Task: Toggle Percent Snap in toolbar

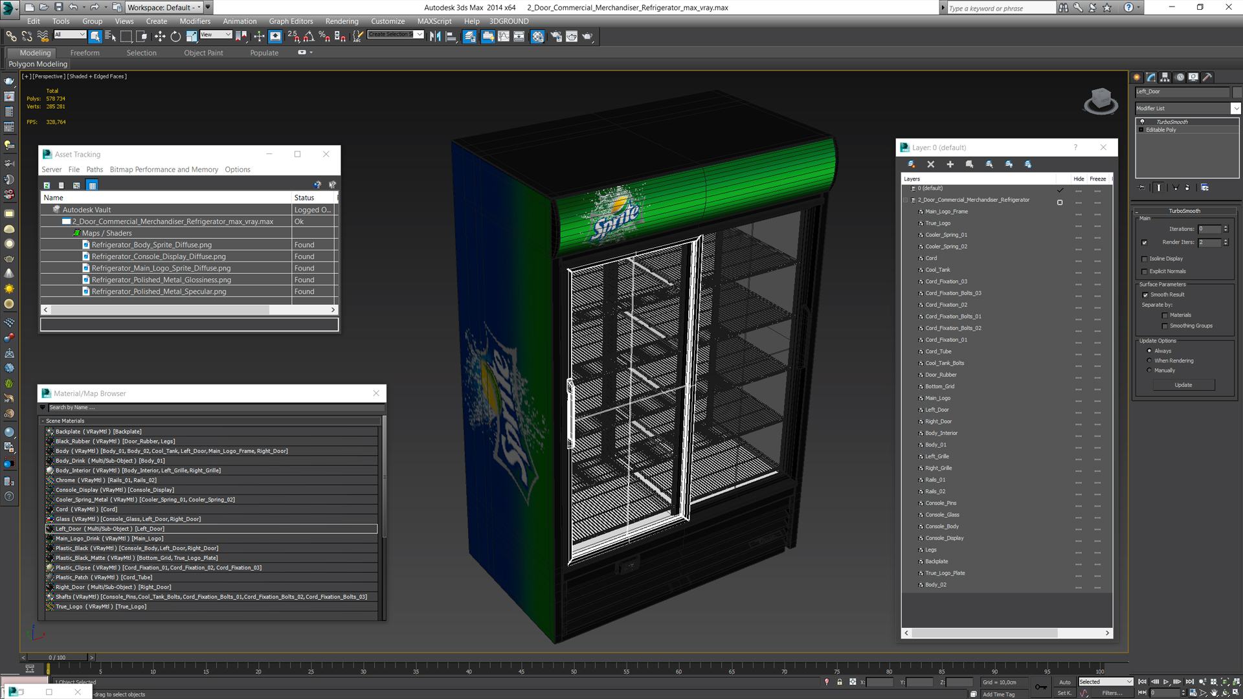Action: 324,36
